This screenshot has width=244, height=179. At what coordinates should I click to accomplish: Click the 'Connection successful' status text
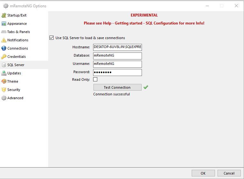tap(111, 94)
